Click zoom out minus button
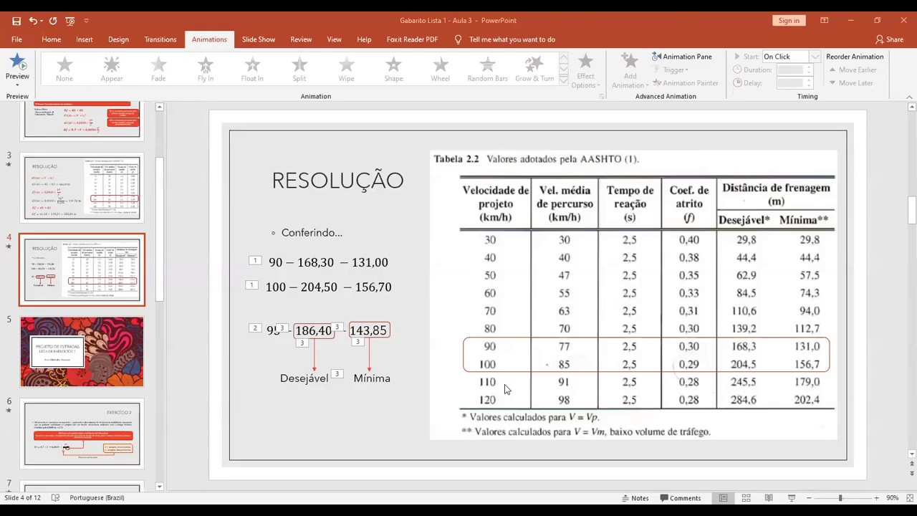Image resolution: width=917 pixels, height=516 pixels. tap(810, 498)
